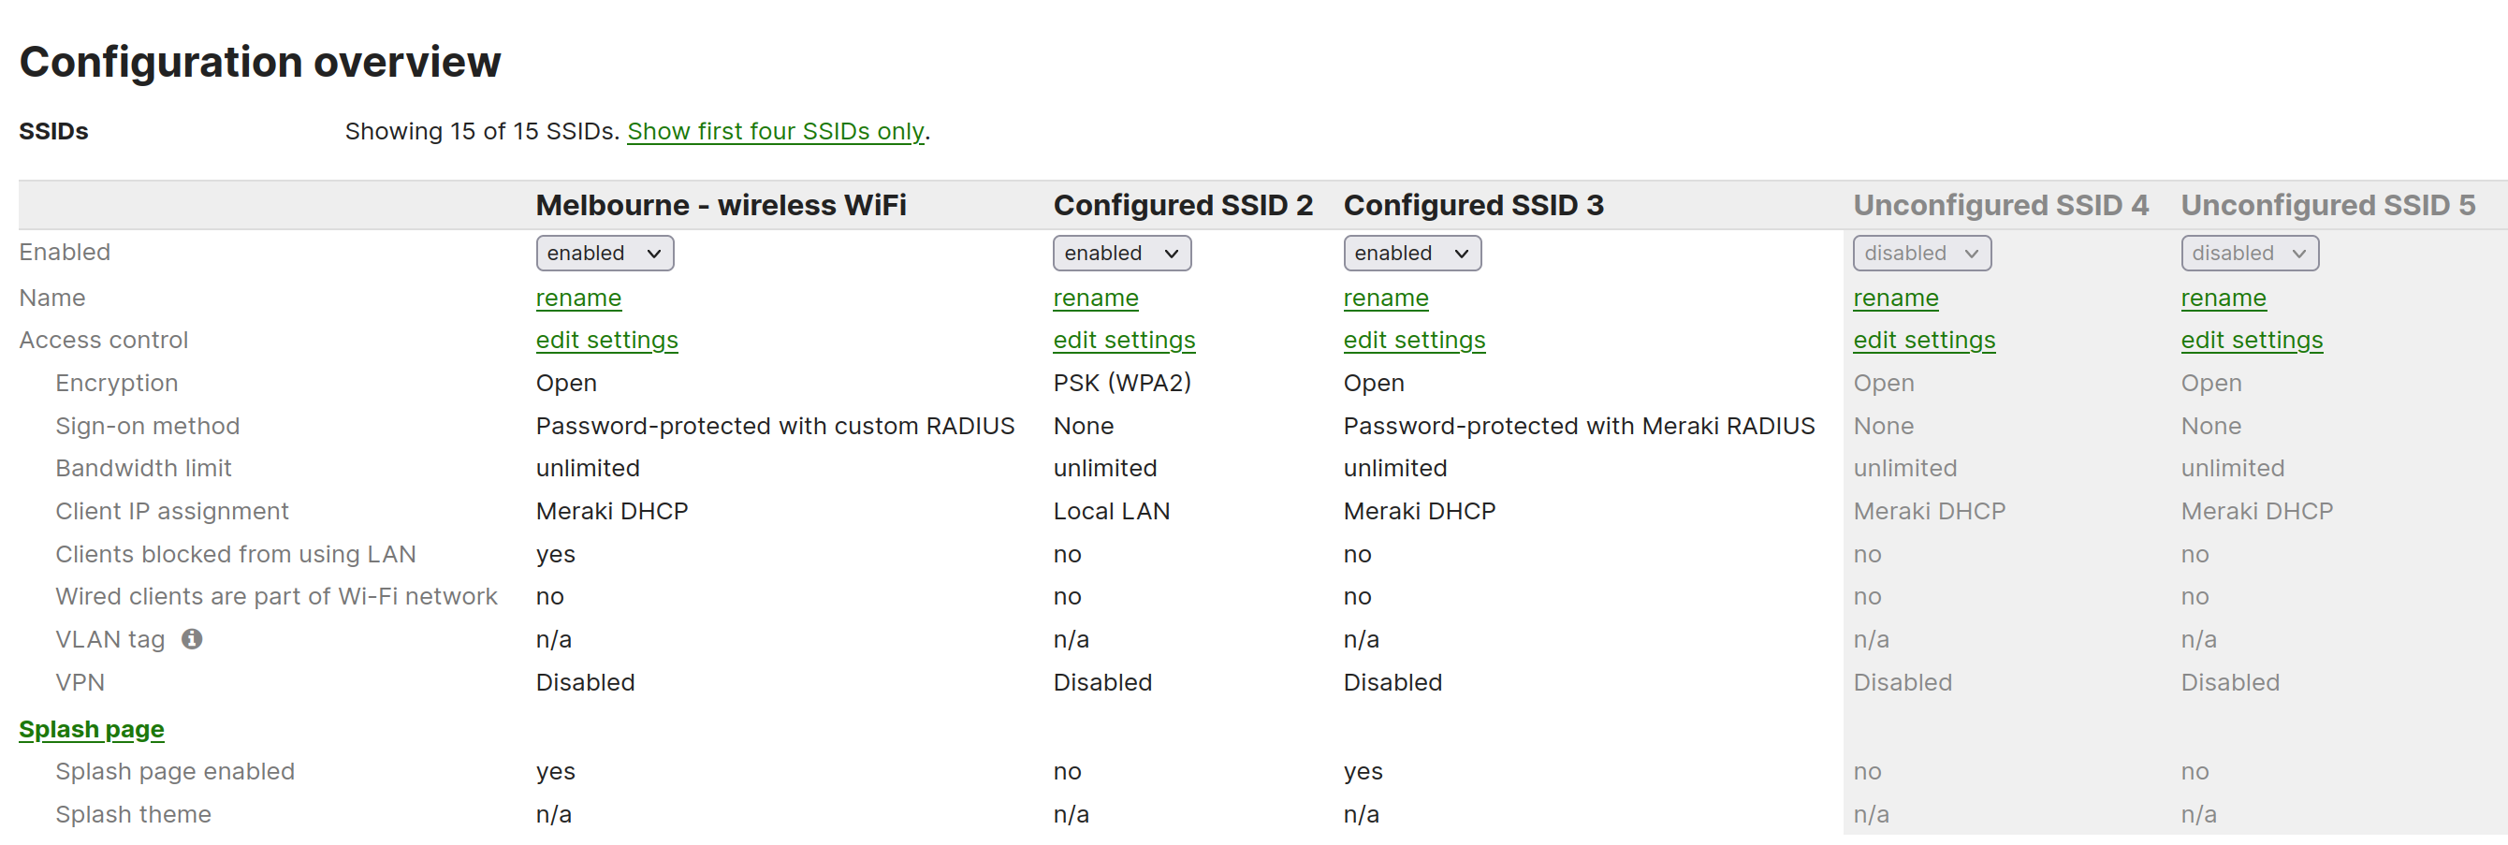This screenshot has height=845, width=2508.
Task: Open disabled dropdown for Unconfigured SSID 5
Action: point(2250,253)
